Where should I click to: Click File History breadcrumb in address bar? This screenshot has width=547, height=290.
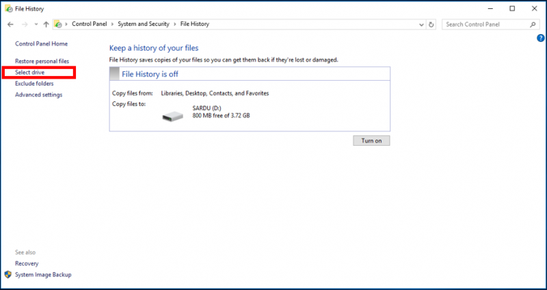(x=195, y=24)
